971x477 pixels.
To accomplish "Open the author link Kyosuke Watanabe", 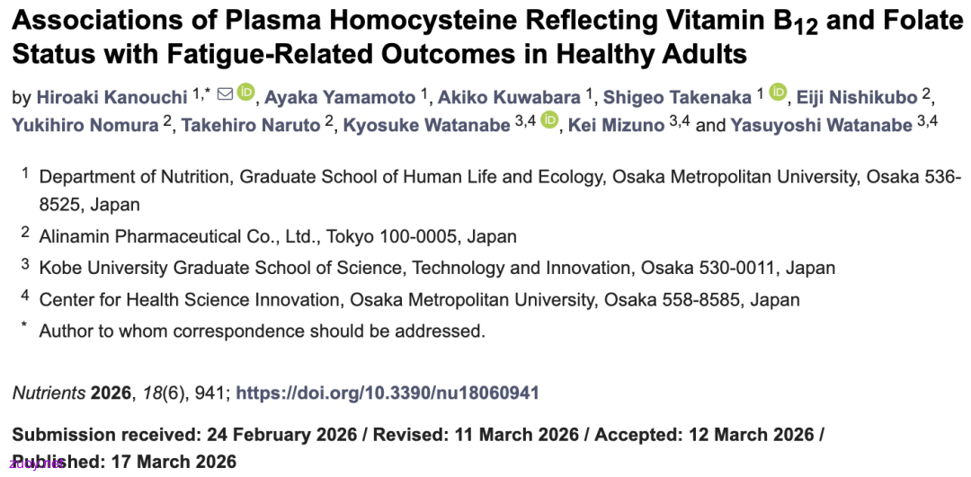I will point(426,126).
